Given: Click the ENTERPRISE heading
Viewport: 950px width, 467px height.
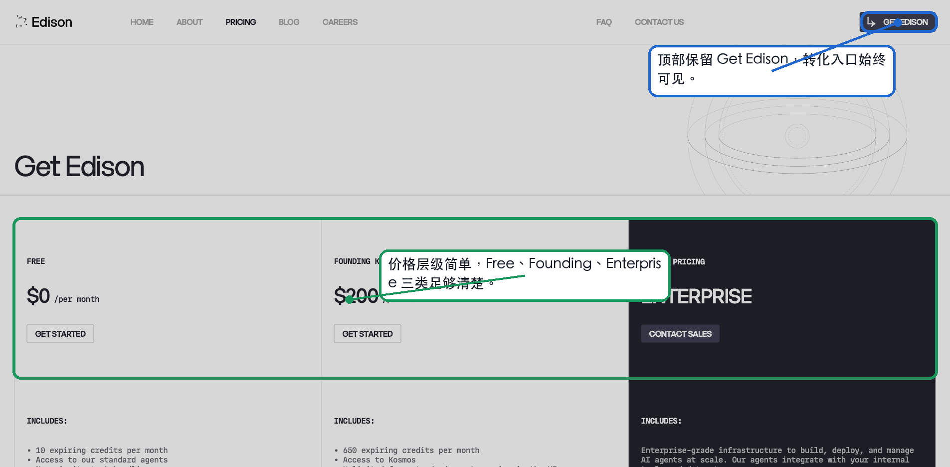Looking at the screenshot, I should tap(696, 296).
